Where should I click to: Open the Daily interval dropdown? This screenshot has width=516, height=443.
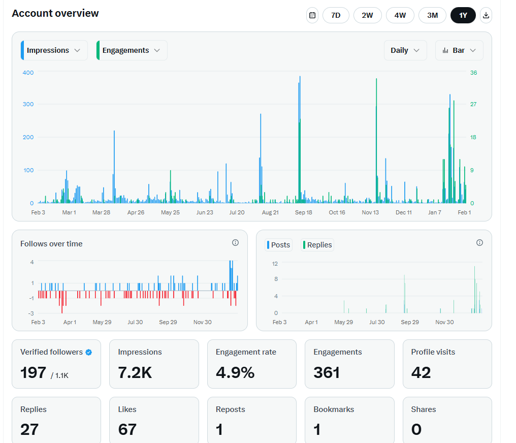coord(405,50)
